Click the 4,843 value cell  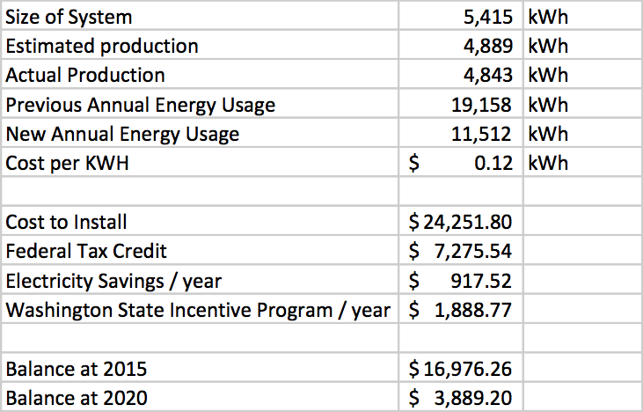461,74
